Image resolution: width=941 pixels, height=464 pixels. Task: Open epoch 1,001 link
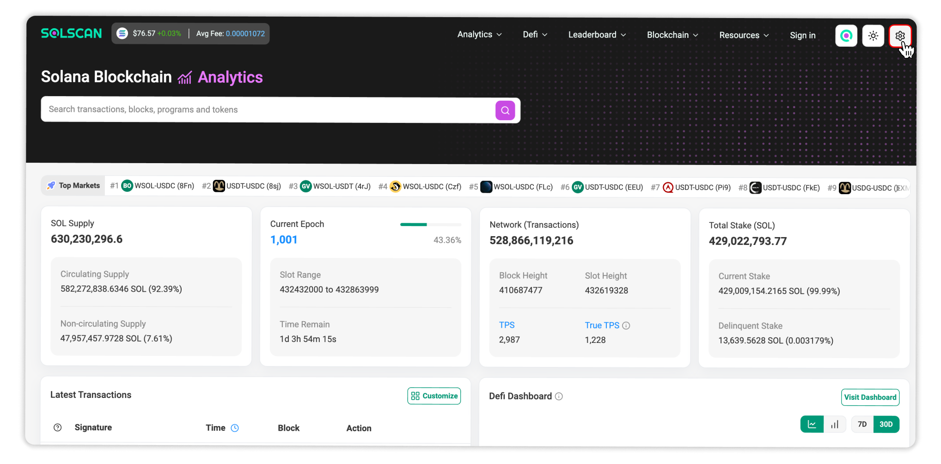pos(284,239)
